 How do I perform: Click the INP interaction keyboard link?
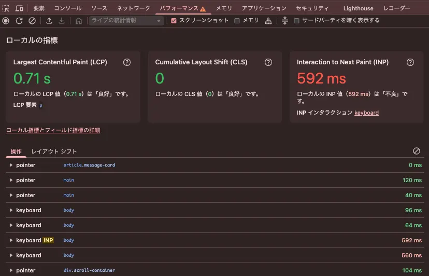click(x=366, y=113)
